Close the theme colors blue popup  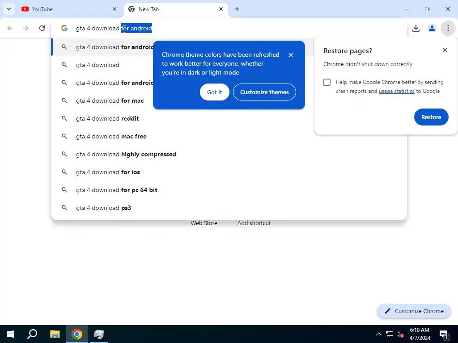click(291, 55)
